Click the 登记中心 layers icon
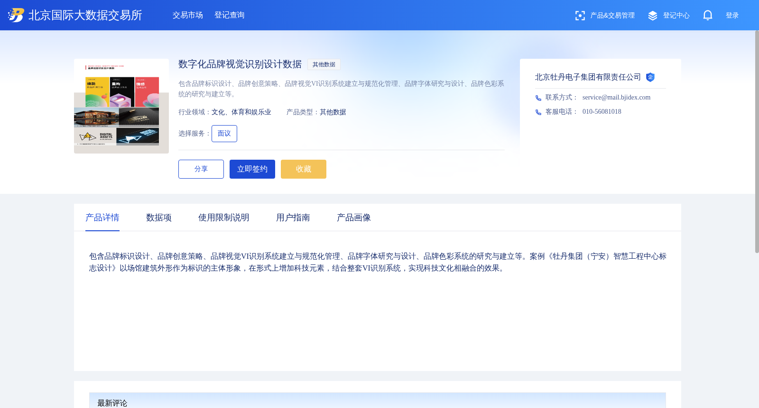 tap(653, 16)
